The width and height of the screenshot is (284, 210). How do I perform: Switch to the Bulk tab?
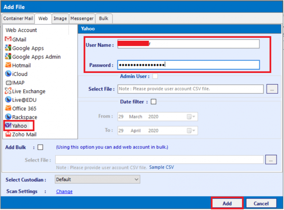click(104, 19)
